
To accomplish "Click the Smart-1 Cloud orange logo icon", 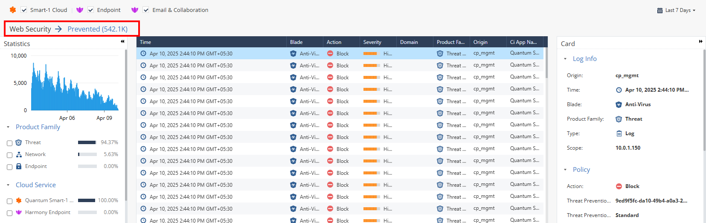I will pyautogui.click(x=13, y=10).
